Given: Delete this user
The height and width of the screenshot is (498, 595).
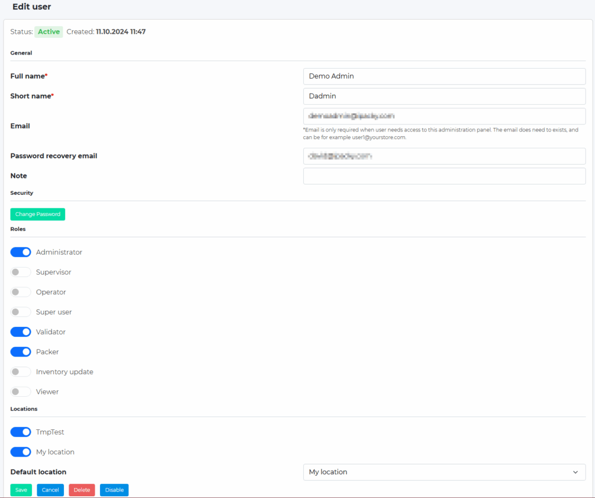Looking at the screenshot, I should pyautogui.click(x=81, y=490).
